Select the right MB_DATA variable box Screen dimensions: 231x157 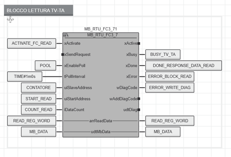pyautogui.click(x=163, y=132)
